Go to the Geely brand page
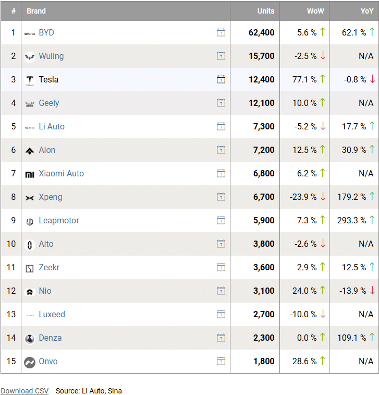The height and width of the screenshot is (395, 379). (49, 103)
